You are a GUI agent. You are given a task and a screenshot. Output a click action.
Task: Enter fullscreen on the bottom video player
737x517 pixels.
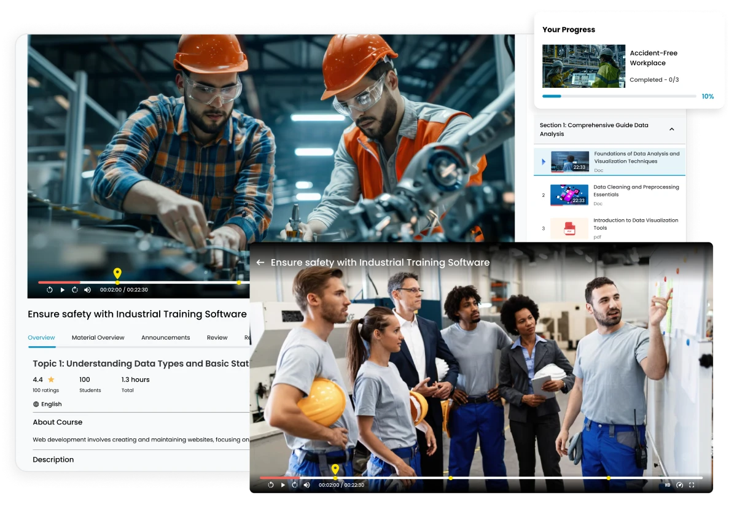(692, 484)
